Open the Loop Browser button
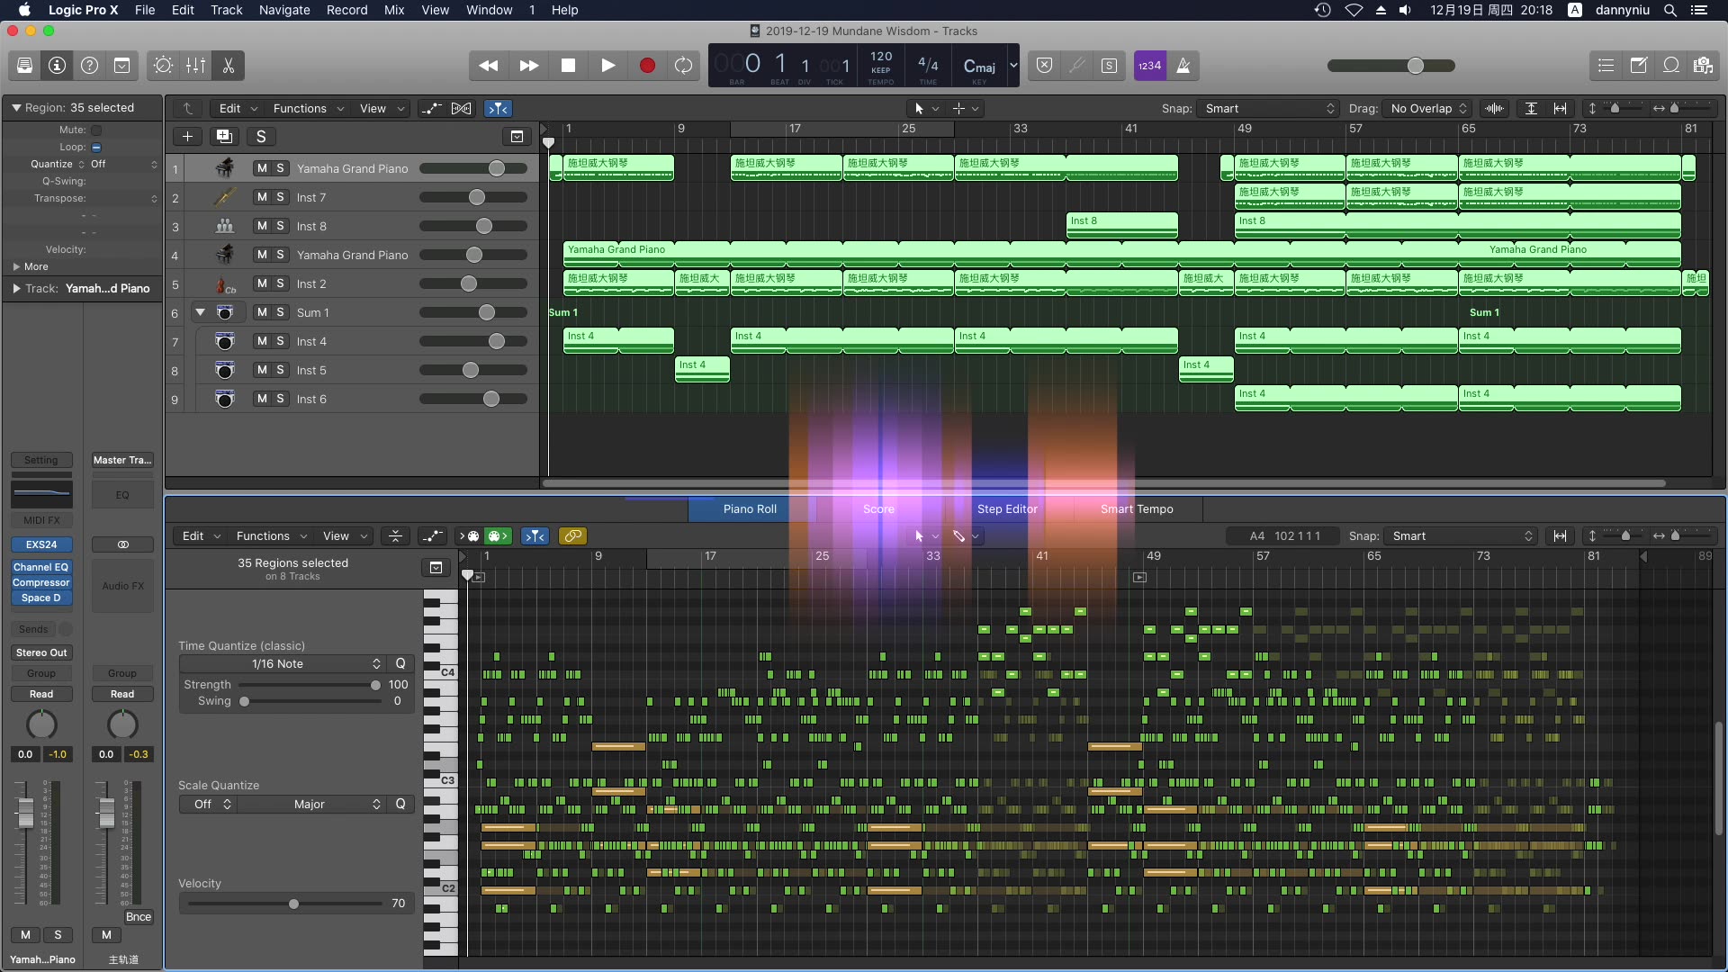The image size is (1728, 972). coord(1671,66)
